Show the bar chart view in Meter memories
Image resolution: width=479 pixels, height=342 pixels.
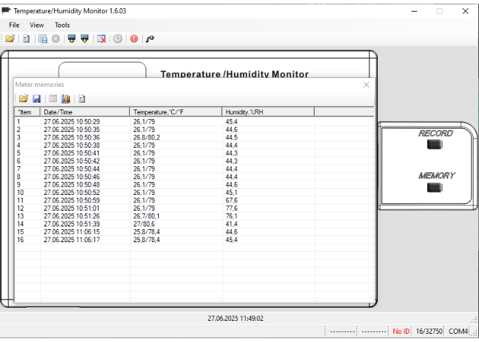pos(66,98)
